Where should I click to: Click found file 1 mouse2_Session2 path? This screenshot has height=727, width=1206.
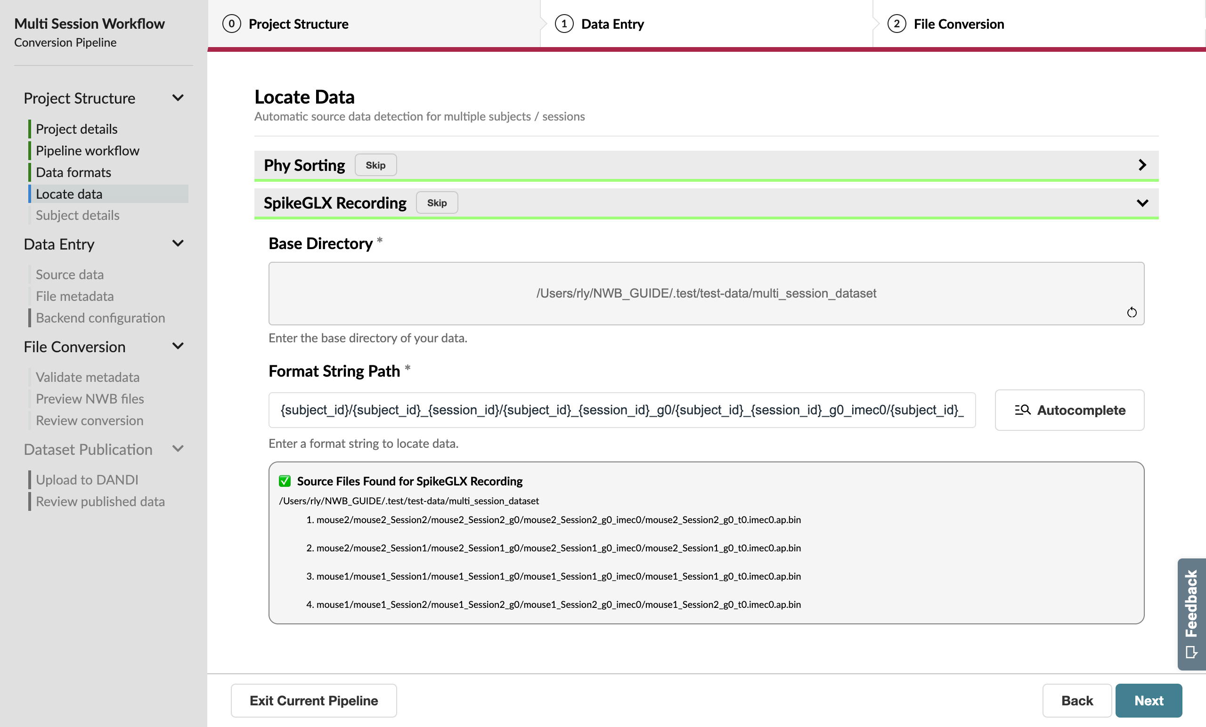tap(558, 519)
